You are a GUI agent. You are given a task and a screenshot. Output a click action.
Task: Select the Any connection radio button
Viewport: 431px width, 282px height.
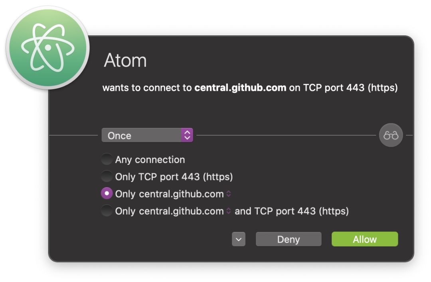point(107,160)
